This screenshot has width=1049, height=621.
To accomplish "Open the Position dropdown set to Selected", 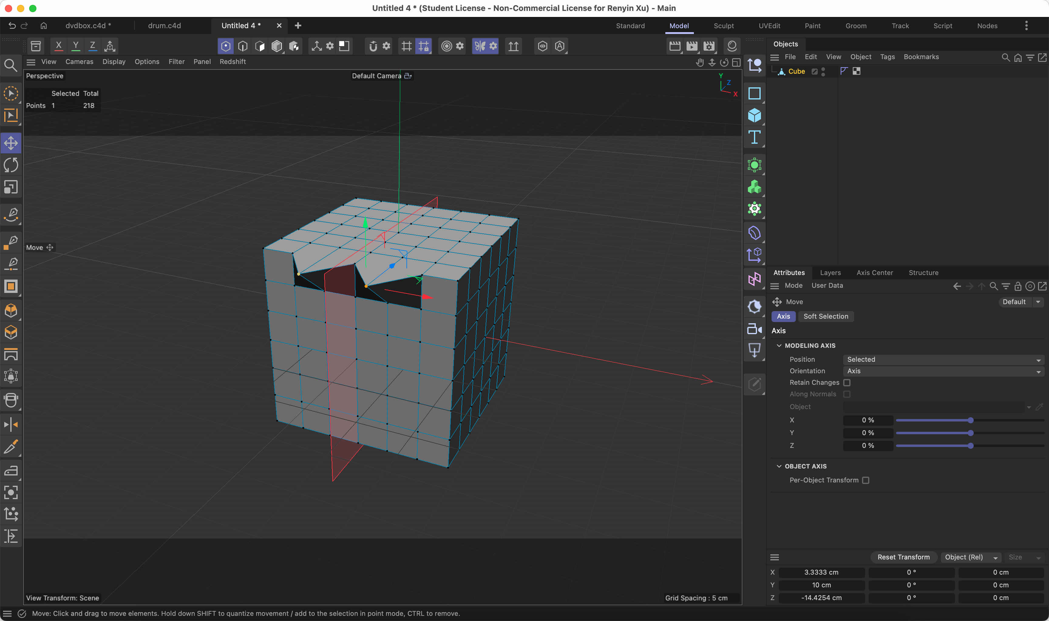I will click(943, 359).
